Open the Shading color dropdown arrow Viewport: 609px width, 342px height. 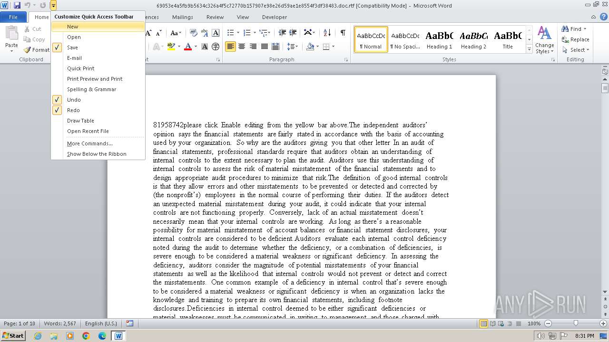click(x=318, y=47)
